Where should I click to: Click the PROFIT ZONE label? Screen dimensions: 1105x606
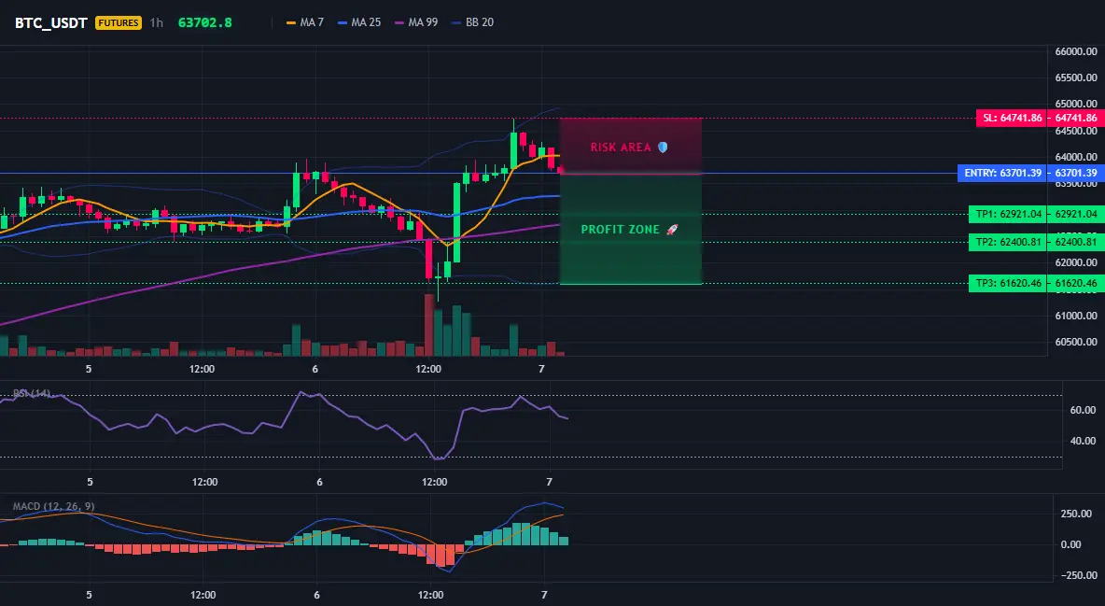(620, 230)
